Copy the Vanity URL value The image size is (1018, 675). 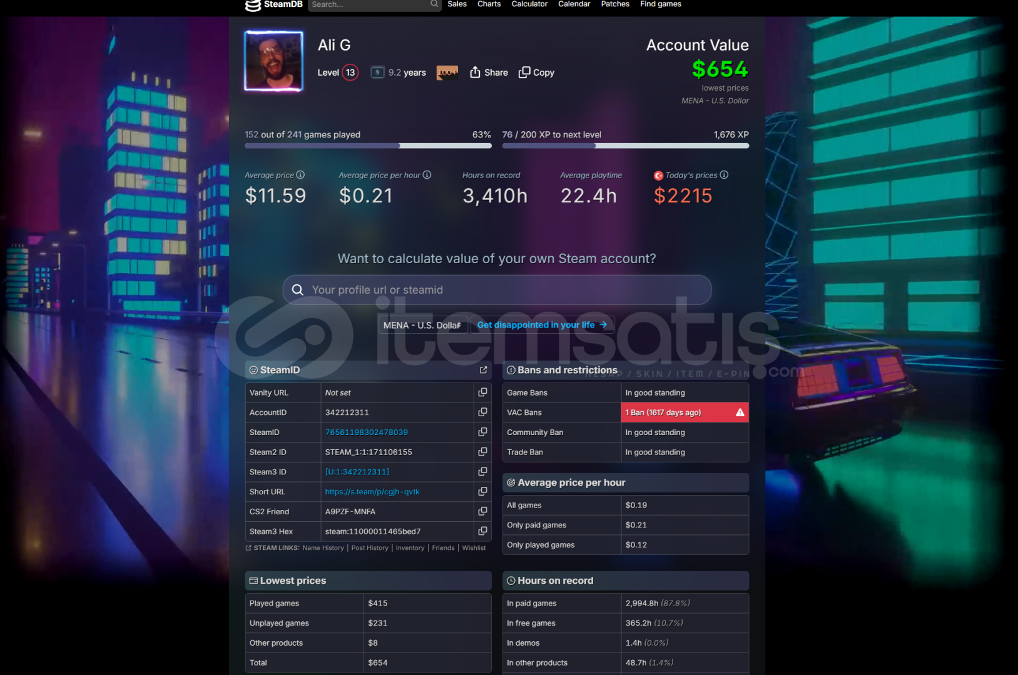coord(482,392)
